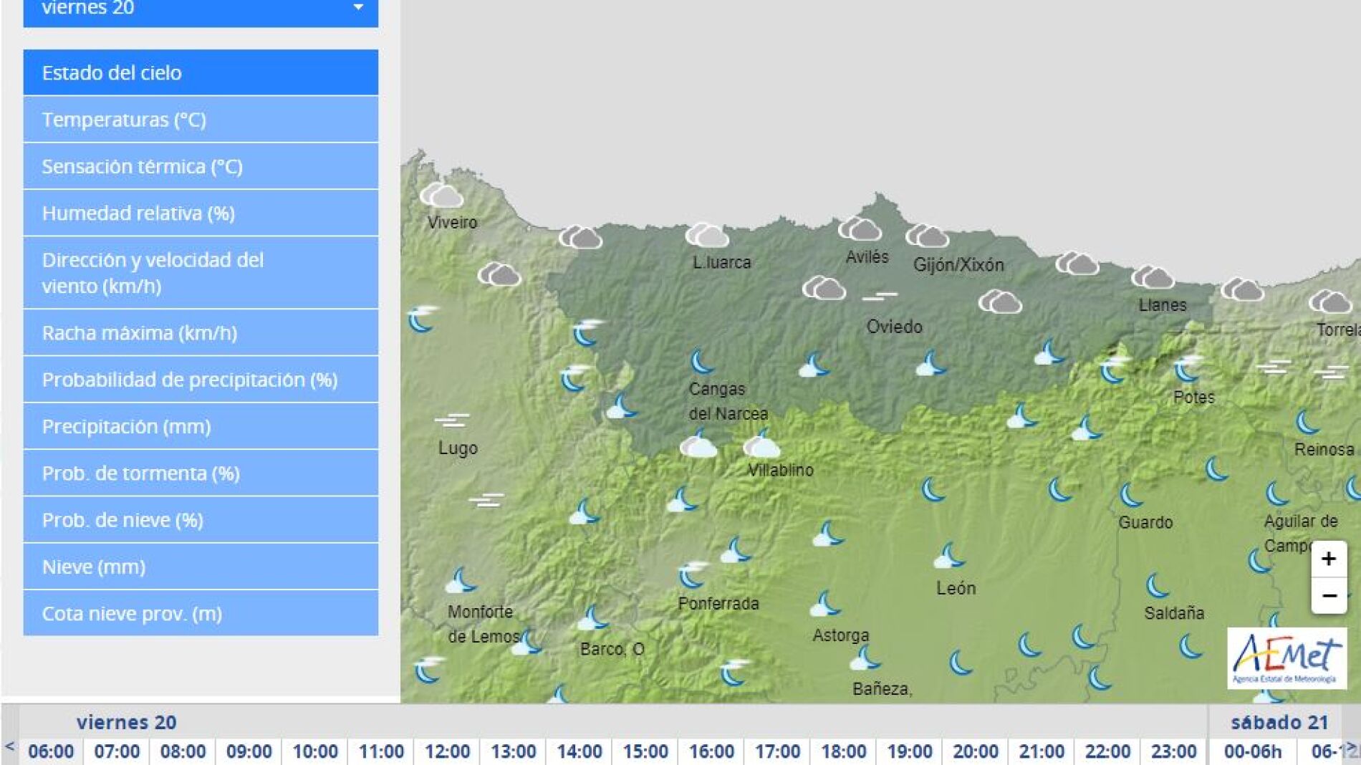Viewport: 1361px width, 765px height.
Task: Select sábado 21 00-06h time slot
Action: [x=1252, y=751]
